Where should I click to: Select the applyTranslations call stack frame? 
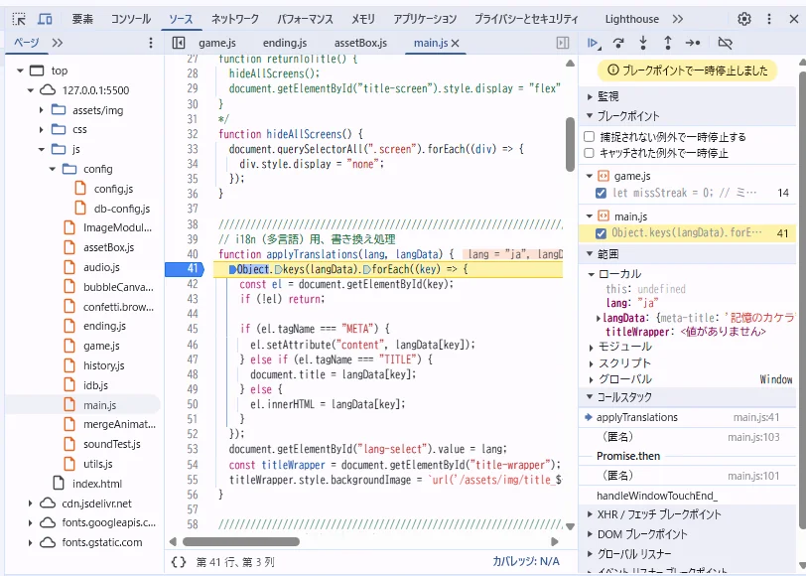coord(637,418)
